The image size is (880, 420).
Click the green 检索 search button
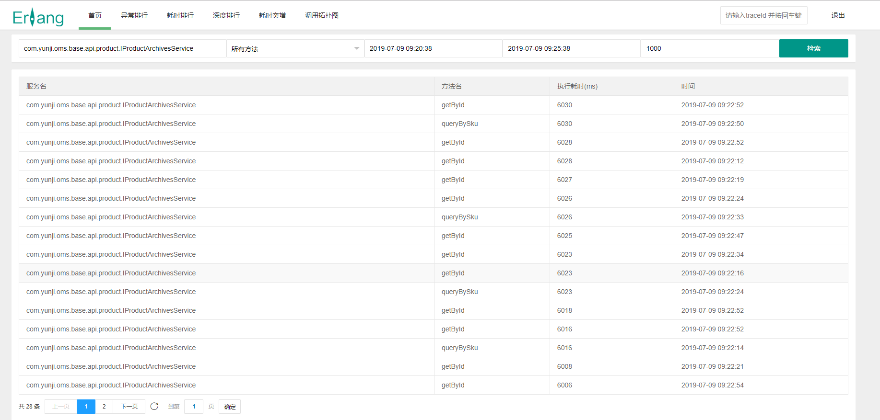tap(813, 48)
